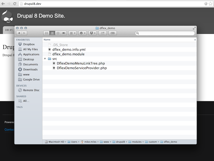Open the Arrange items dropdown
Image resolution: width=214 pixels, height=161 pixels.
coord(72,33)
